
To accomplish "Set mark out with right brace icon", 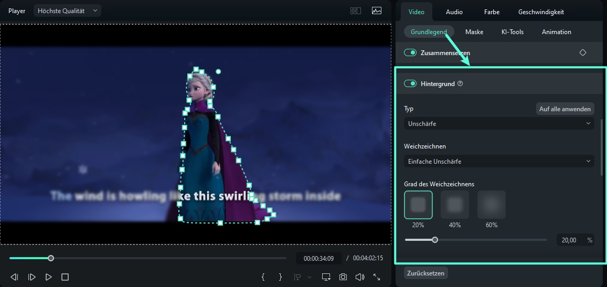I will (x=280, y=277).
